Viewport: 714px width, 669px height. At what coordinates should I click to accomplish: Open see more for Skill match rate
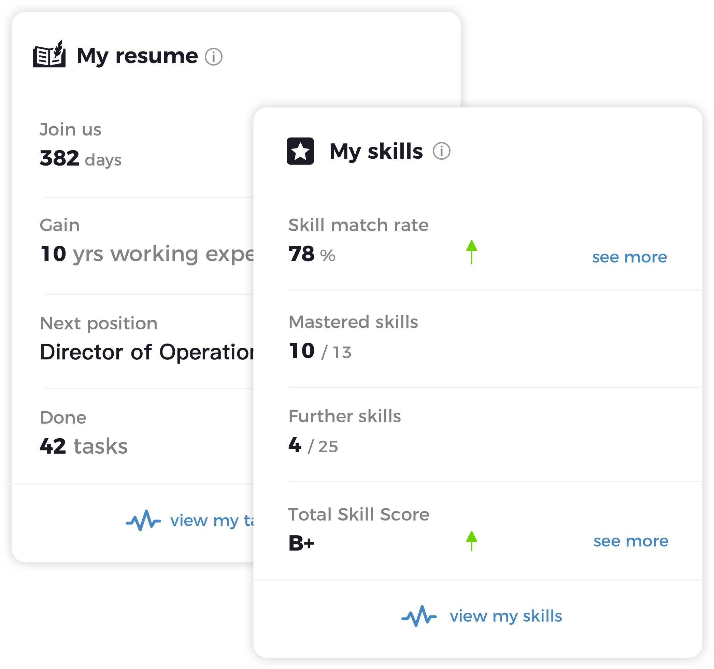(630, 257)
